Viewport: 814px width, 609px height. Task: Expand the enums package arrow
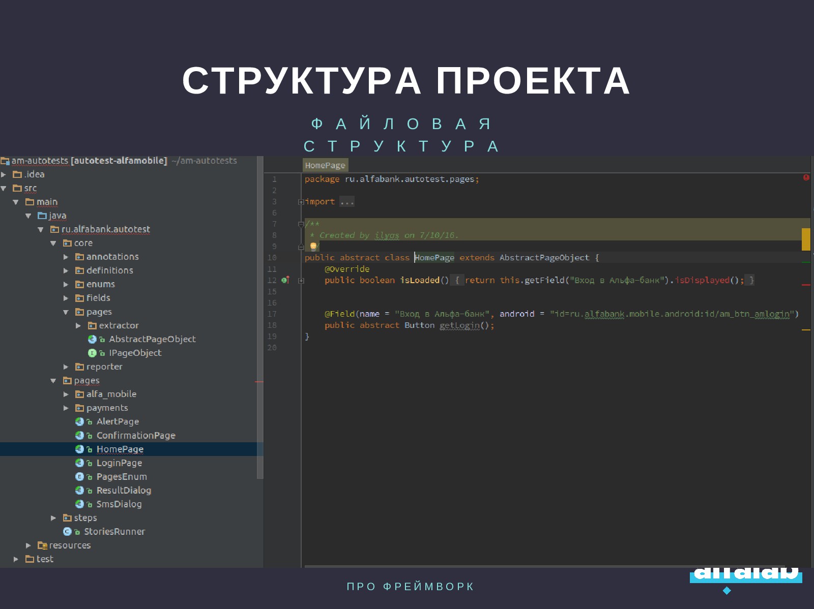[66, 284]
